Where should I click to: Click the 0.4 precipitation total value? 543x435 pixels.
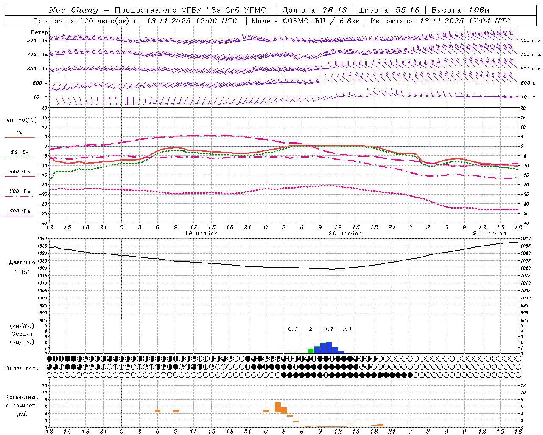click(x=347, y=329)
